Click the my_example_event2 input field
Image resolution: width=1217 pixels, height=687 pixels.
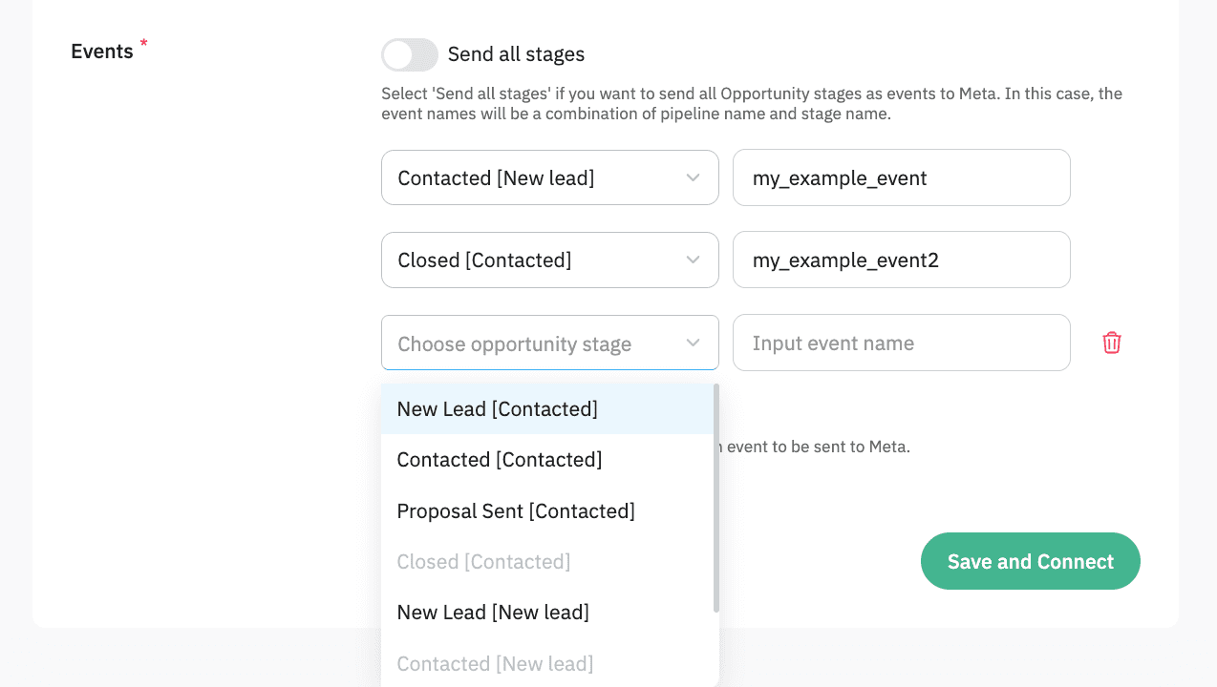tap(901, 260)
